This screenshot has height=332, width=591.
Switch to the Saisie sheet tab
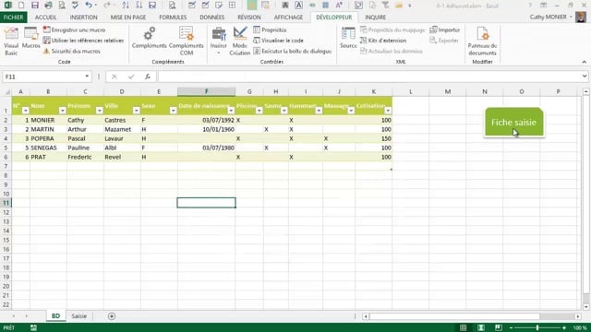pos(78,315)
